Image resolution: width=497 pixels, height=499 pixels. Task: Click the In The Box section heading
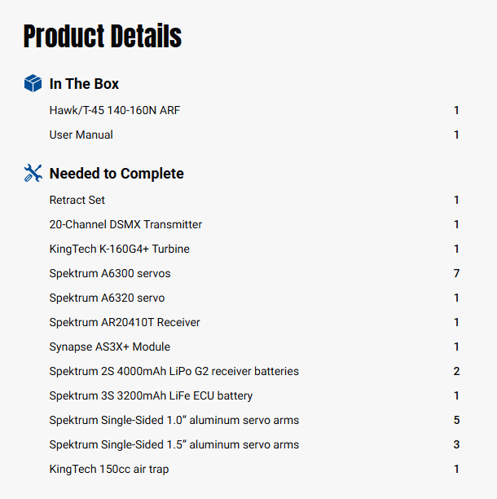[x=84, y=84]
